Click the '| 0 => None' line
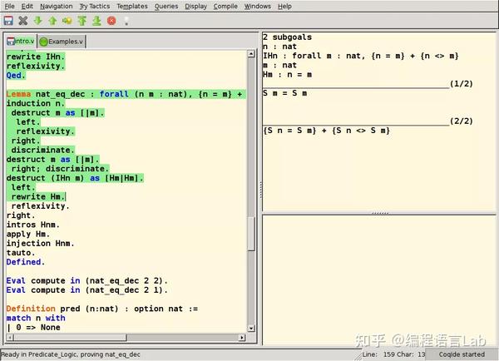Screen dimensions: 499x361 [x=33, y=327]
